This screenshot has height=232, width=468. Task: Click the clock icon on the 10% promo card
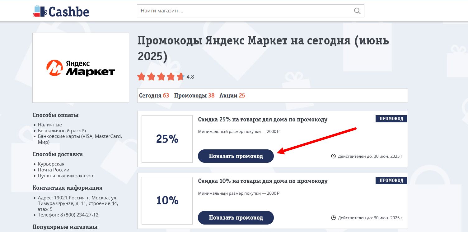coord(333,218)
